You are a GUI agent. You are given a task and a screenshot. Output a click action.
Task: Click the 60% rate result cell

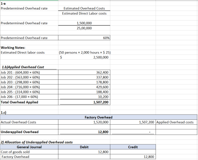click(84, 38)
